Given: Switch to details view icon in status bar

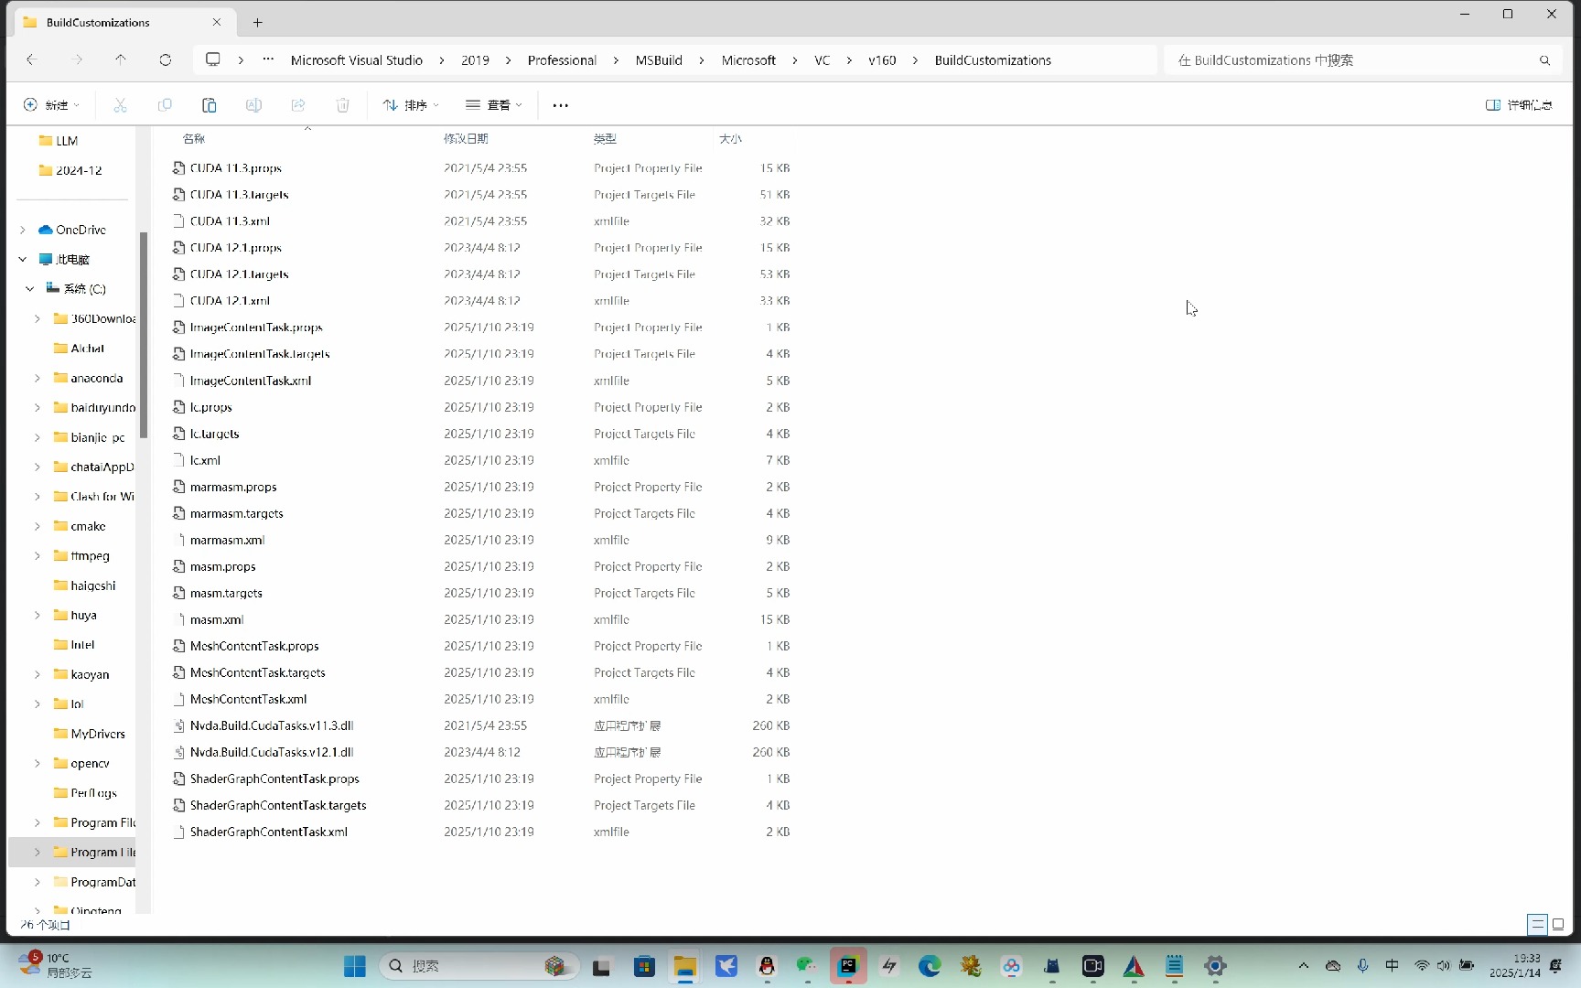Looking at the screenshot, I should 1538,924.
